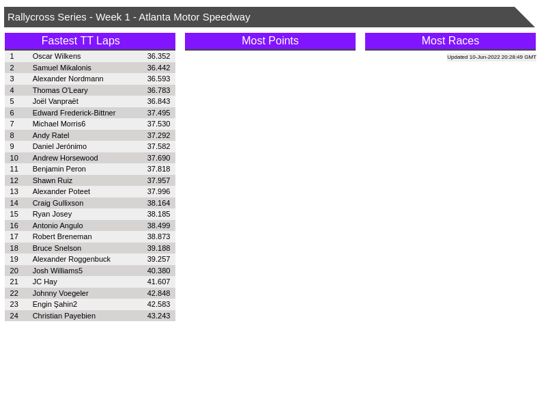Click position number 20 for Josh Williams5
546x410 pixels.
coord(14,271)
